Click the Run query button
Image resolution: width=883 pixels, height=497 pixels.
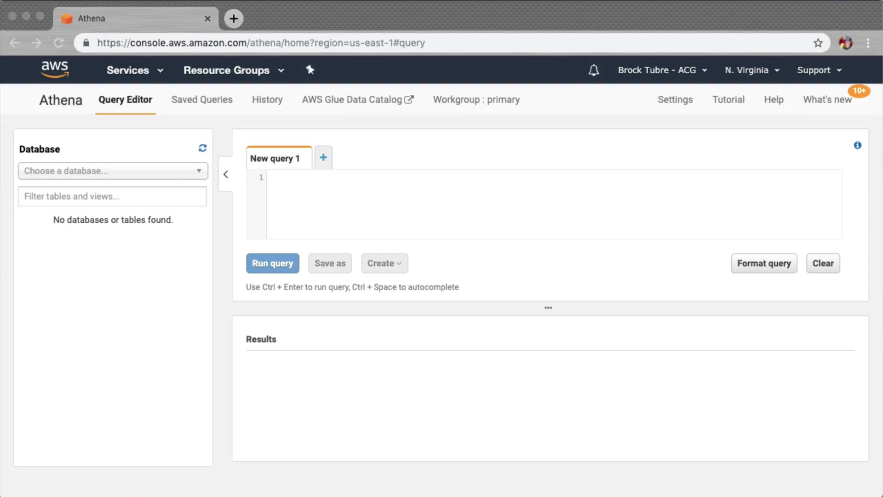(272, 263)
